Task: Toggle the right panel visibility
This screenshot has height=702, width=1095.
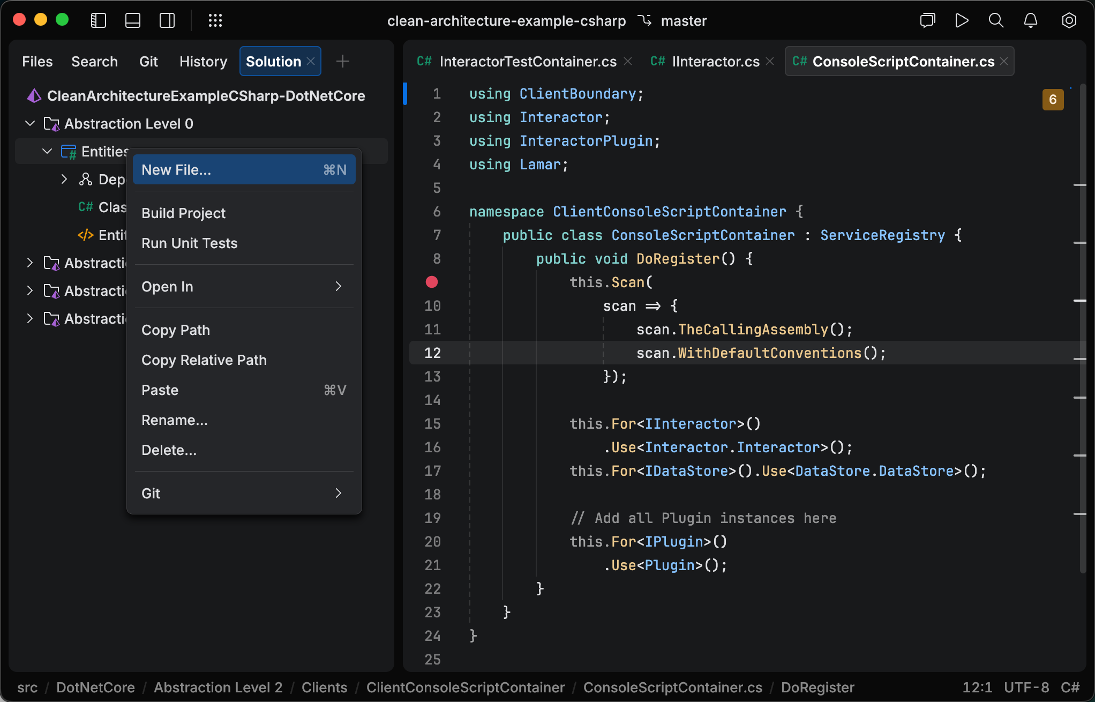Action: (167, 20)
